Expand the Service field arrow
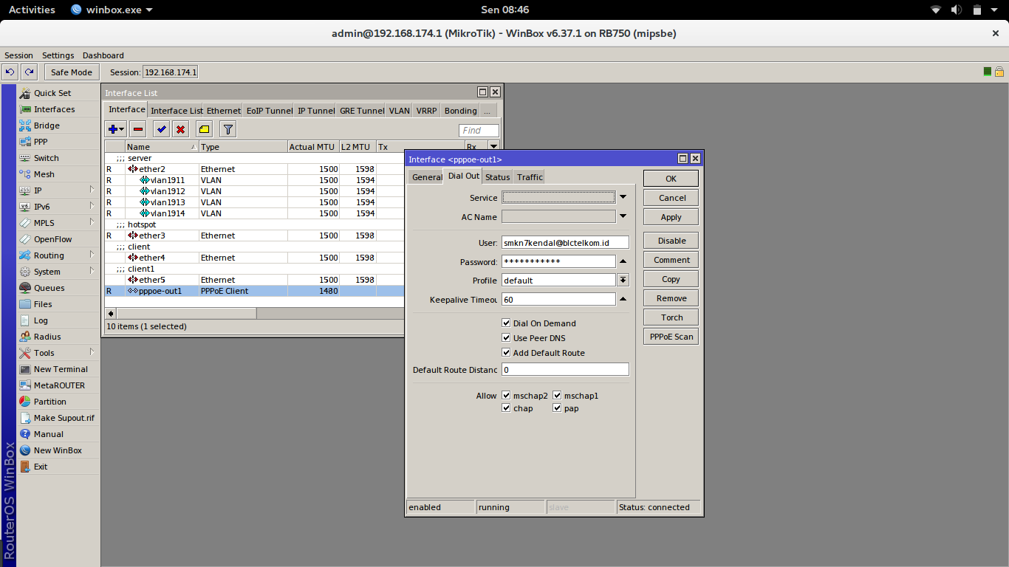1009x567 pixels. click(x=623, y=197)
